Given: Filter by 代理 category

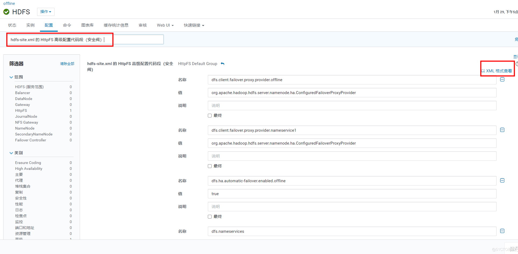Looking at the screenshot, I should (x=19, y=180).
